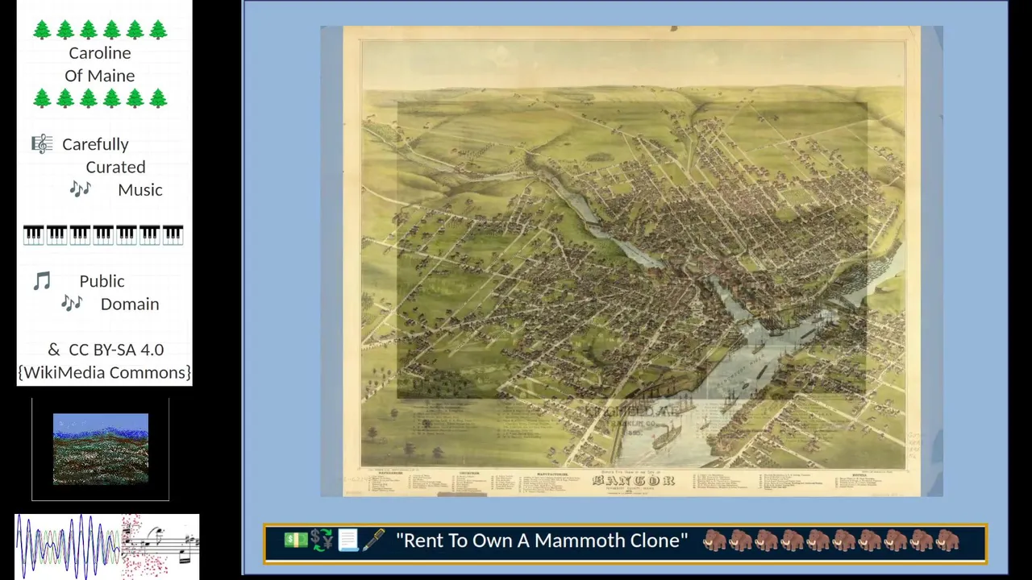Click the musical score icon beside Carefully
Screen dimensions: 1032x580
(x=42, y=144)
